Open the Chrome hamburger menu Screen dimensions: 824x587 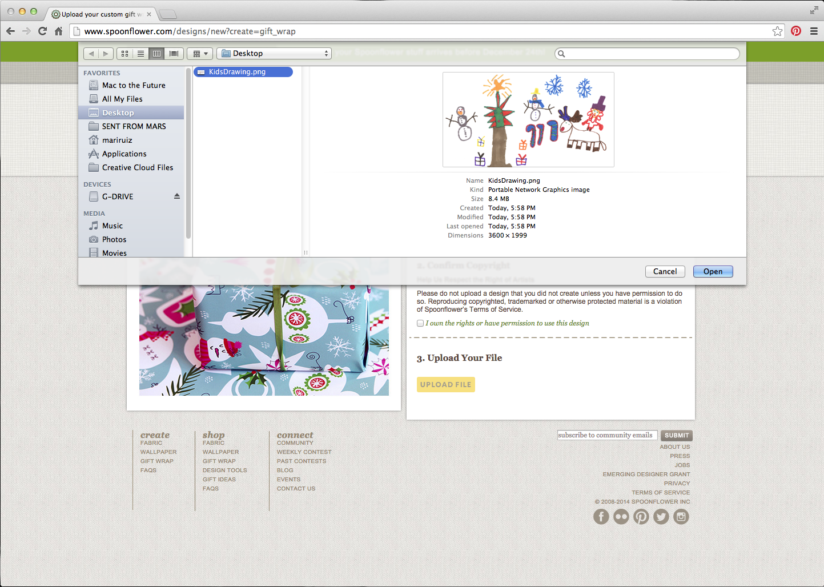[x=814, y=31]
